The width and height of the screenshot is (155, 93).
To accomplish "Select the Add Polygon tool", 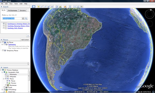I will [x=42, y=7].
